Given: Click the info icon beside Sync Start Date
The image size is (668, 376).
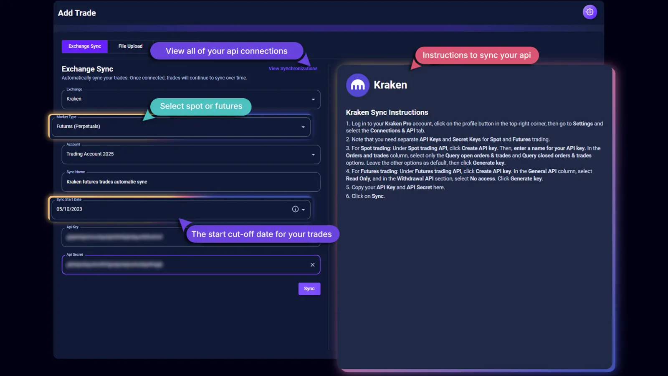Looking at the screenshot, I should tap(295, 209).
